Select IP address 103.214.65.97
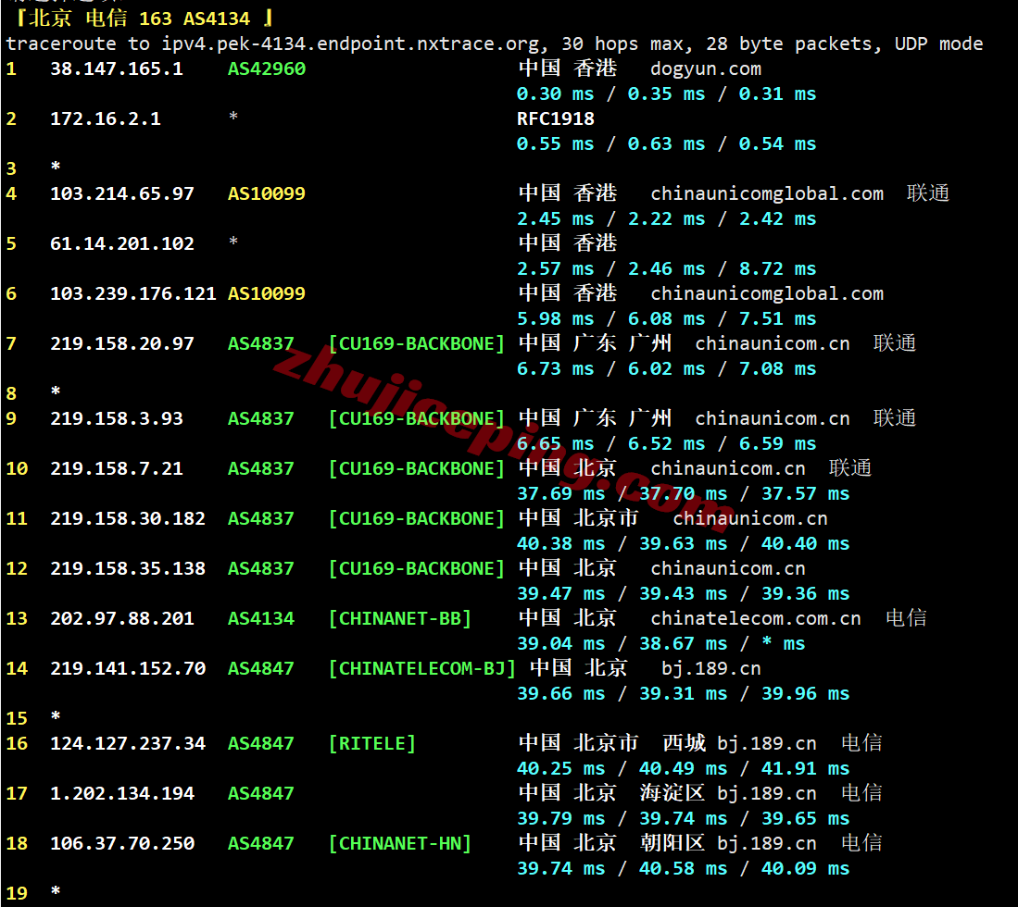 pos(122,193)
